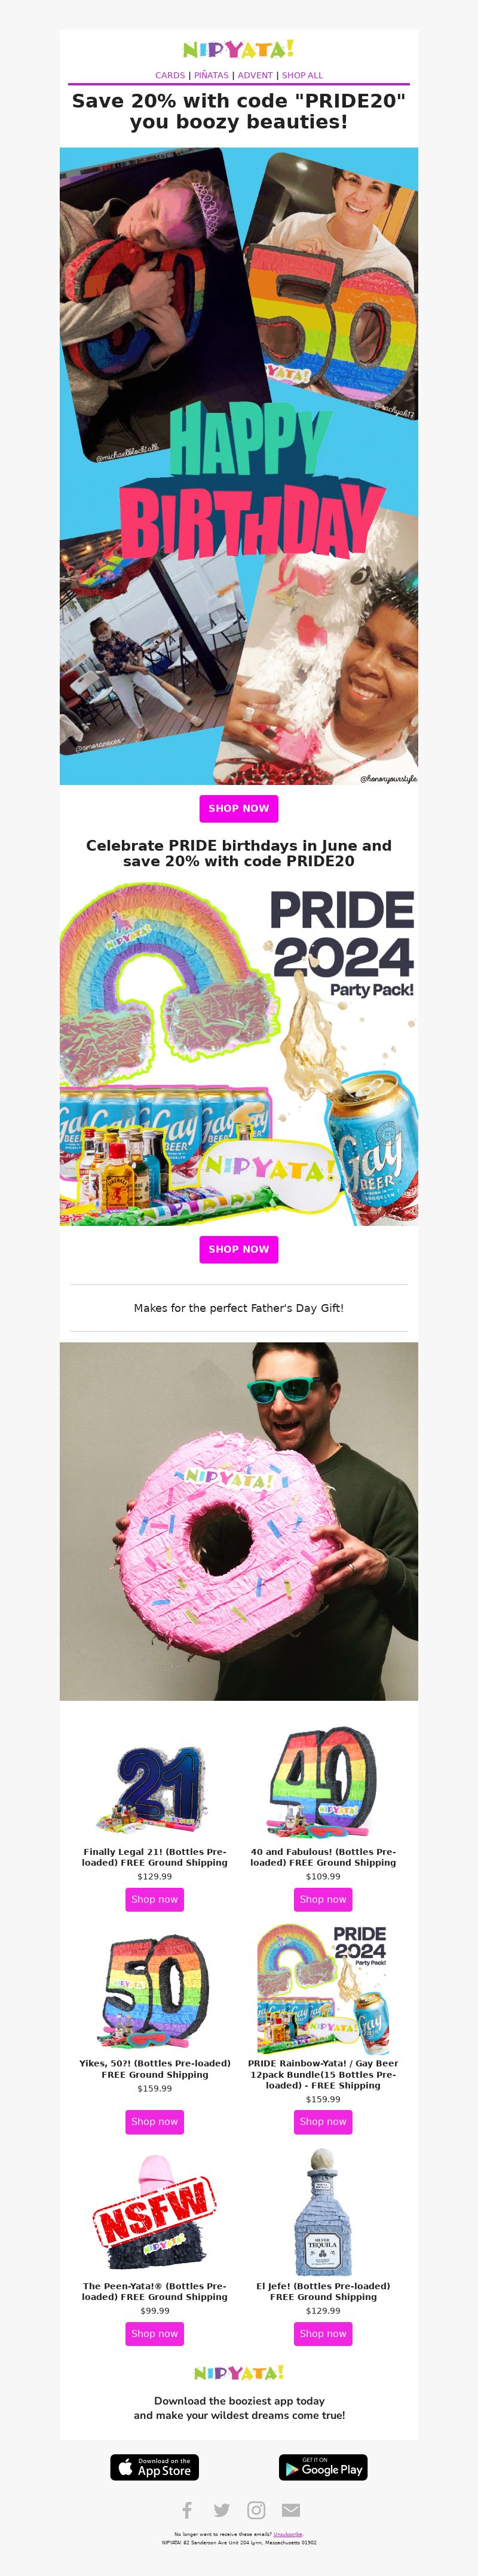Open the Twitter icon link
The width and height of the screenshot is (478, 2576).
tap(222, 2510)
